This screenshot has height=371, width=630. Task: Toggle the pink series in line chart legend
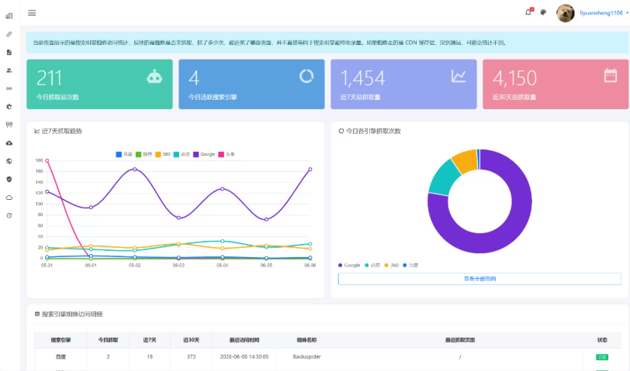tap(227, 154)
